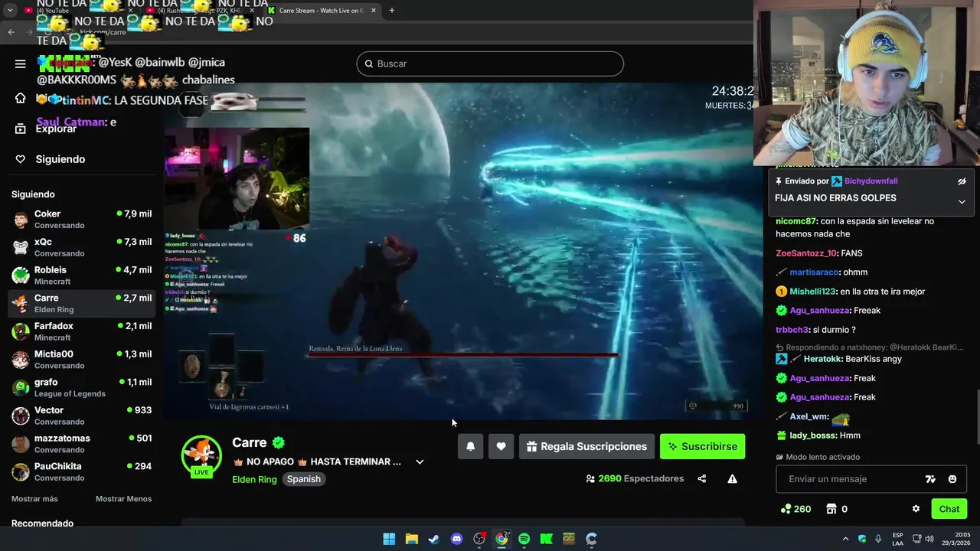This screenshot has height=551, width=980.
Task: Open volume control in system tray
Action: click(x=929, y=539)
